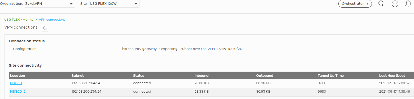The height and width of the screenshot is (99, 414).
Task: Sort by the Tunnel Up Time column header
Action: tap(331, 75)
